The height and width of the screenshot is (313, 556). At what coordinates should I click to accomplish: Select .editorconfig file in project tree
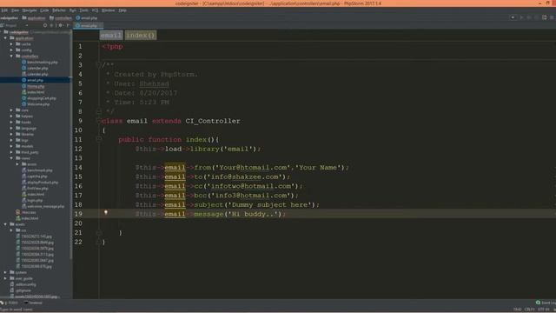click(23, 284)
